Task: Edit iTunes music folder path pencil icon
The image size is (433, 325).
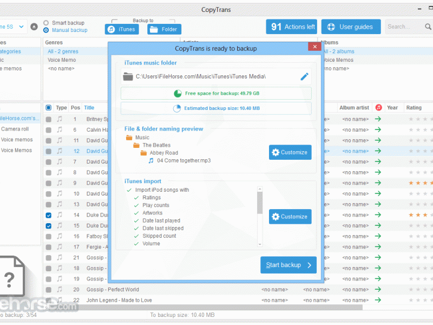Action: coord(304,76)
